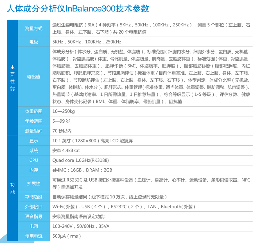Click the value 10—250kg

[x=64, y=111]
